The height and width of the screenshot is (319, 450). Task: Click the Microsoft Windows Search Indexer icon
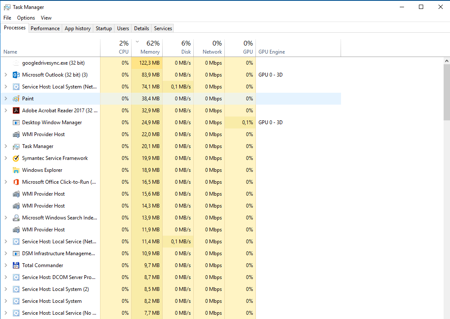click(x=16, y=218)
